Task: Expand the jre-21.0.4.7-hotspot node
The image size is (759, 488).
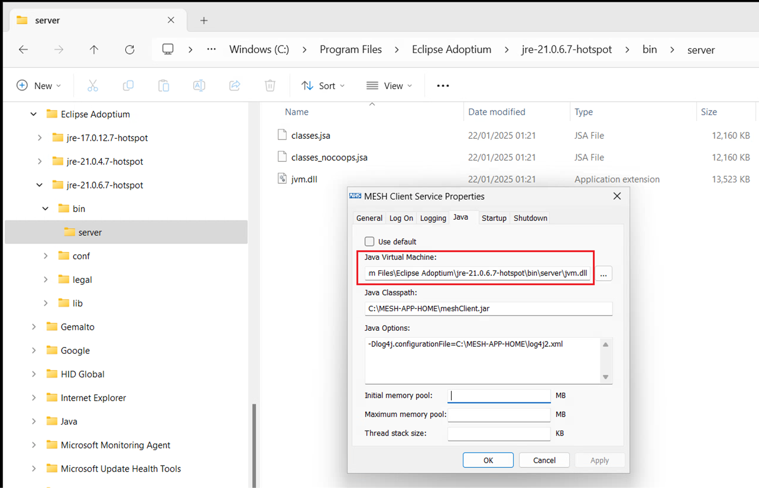Action: click(x=40, y=161)
